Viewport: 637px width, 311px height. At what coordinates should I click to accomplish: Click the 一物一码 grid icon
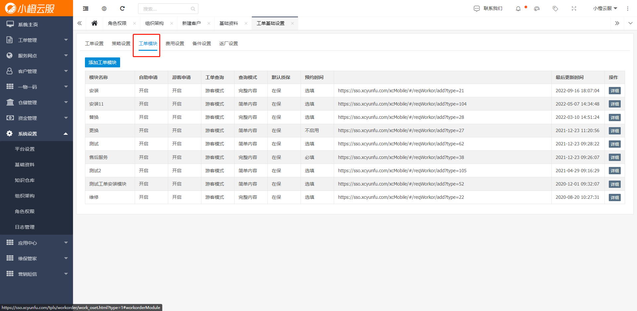(x=10, y=87)
